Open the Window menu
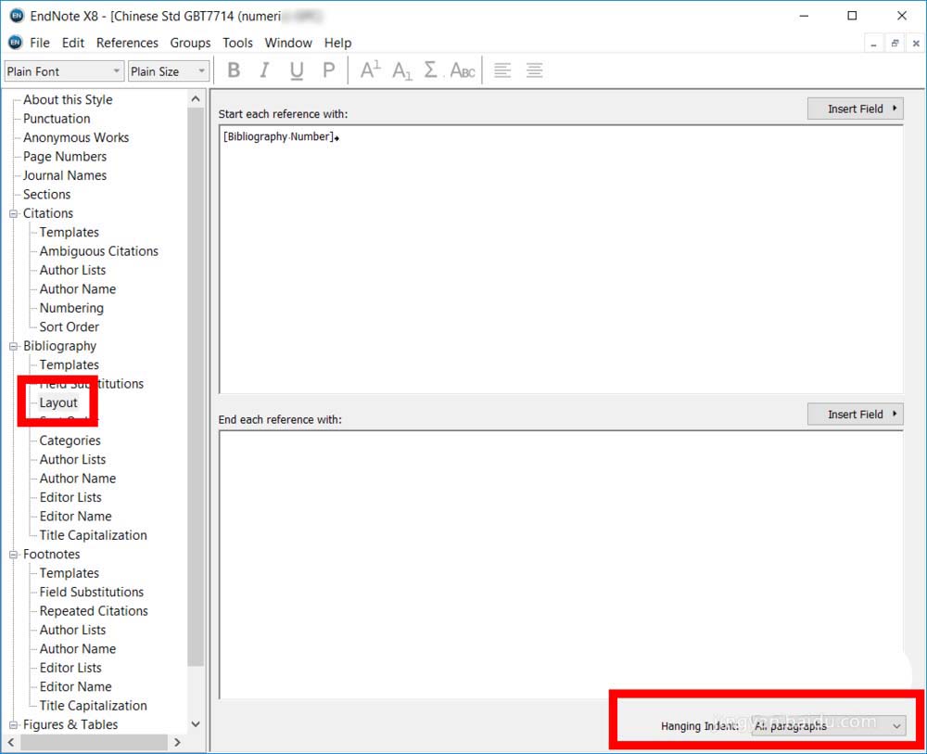This screenshot has width=927, height=754. pyautogui.click(x=288, y=43)
